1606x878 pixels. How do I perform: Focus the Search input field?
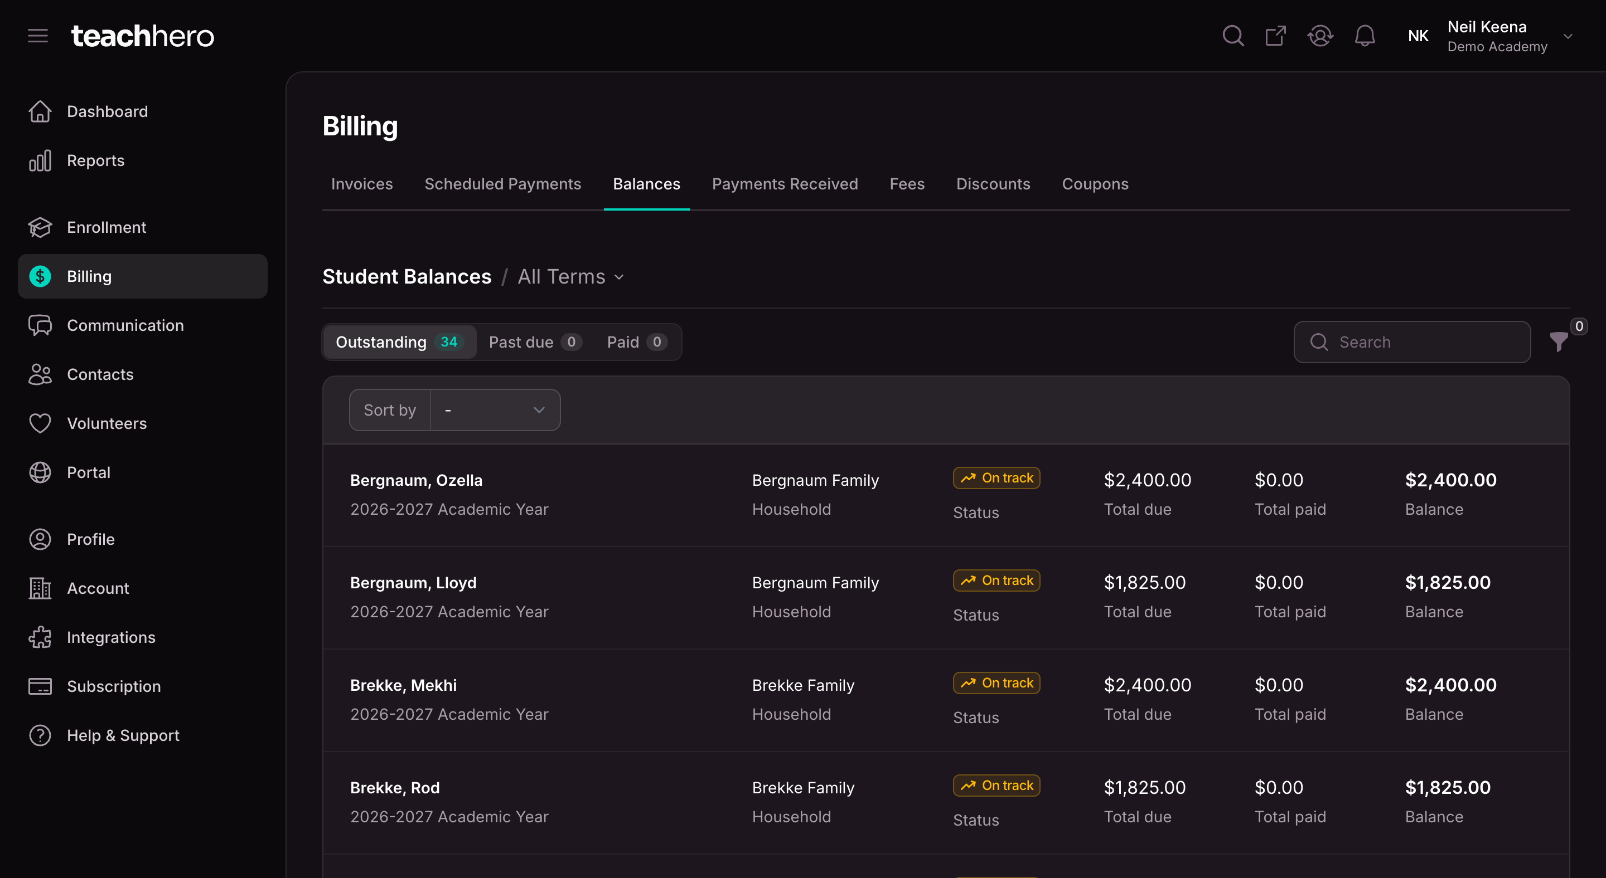[x=1412, y=342]
